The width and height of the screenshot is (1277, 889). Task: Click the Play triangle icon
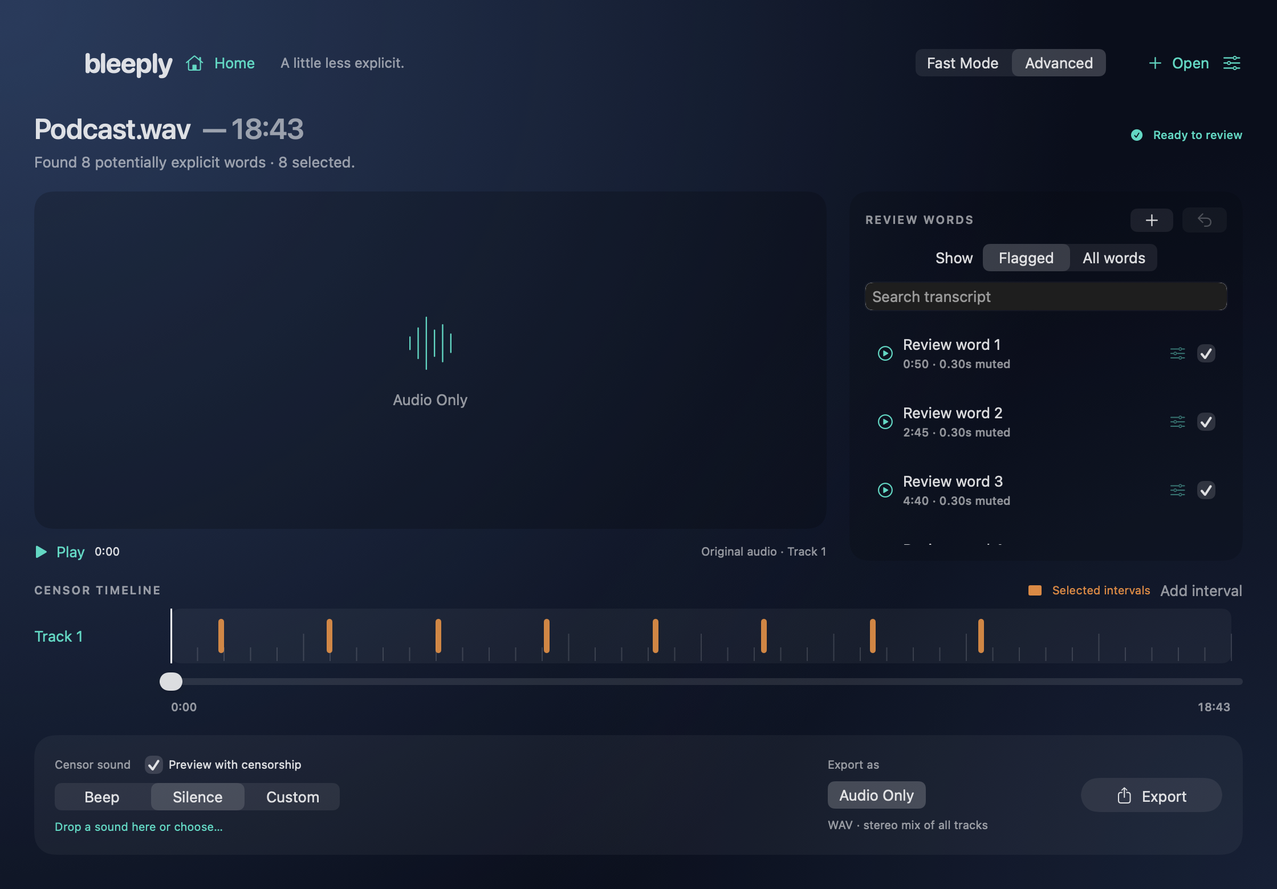click(x=41, y=552)
